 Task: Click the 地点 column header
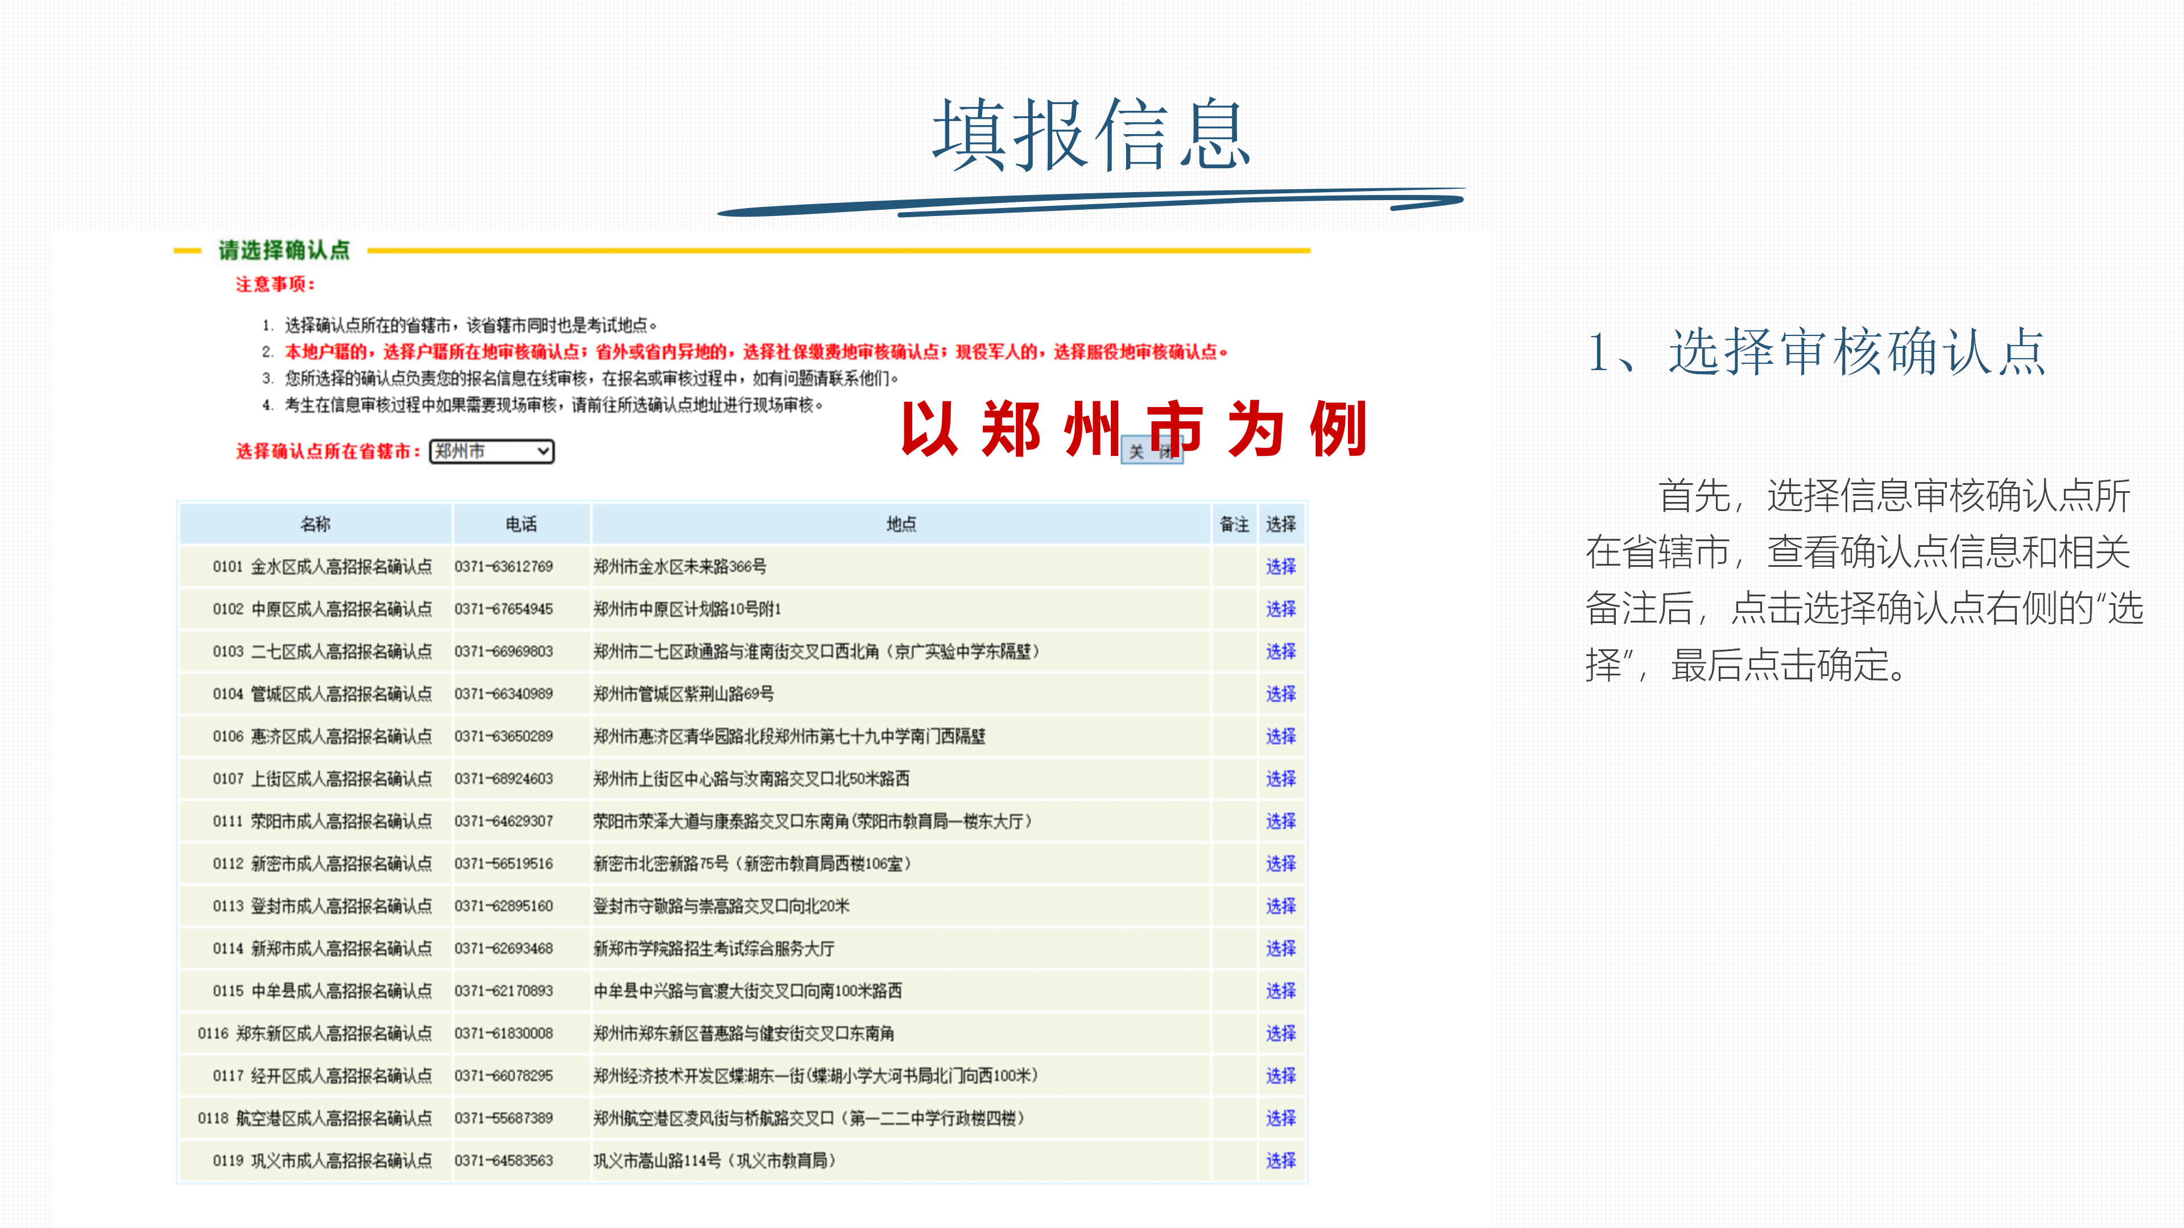[900, 524]
